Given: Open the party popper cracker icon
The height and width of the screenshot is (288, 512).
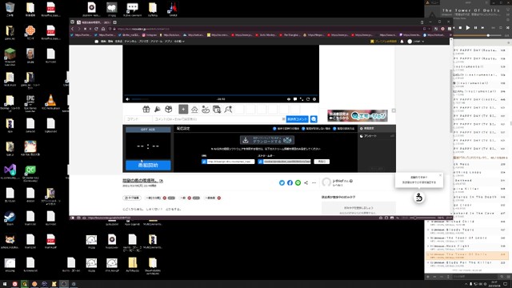Looking at the screenshot, I should [157, 109].
